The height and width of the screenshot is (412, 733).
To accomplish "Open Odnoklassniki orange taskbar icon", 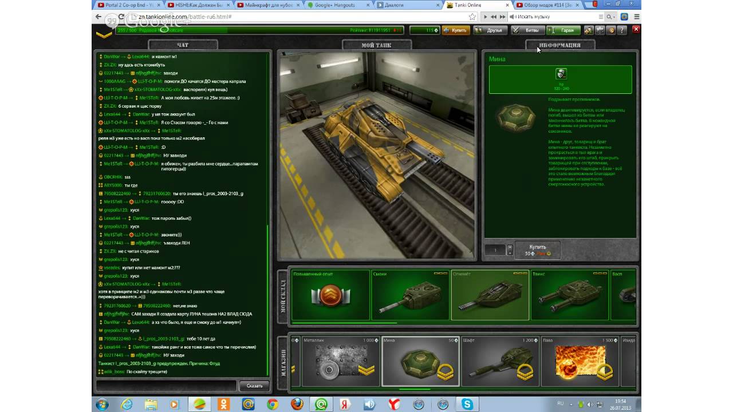I will [224, 404].
